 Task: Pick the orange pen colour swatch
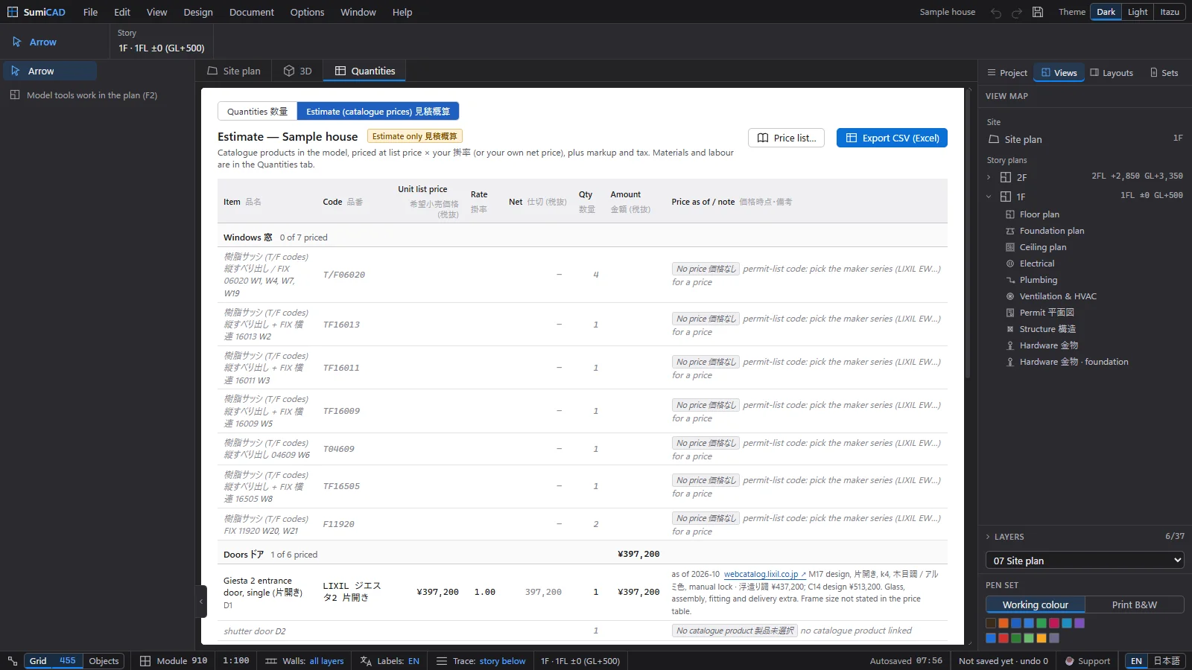coord(1004,623)
